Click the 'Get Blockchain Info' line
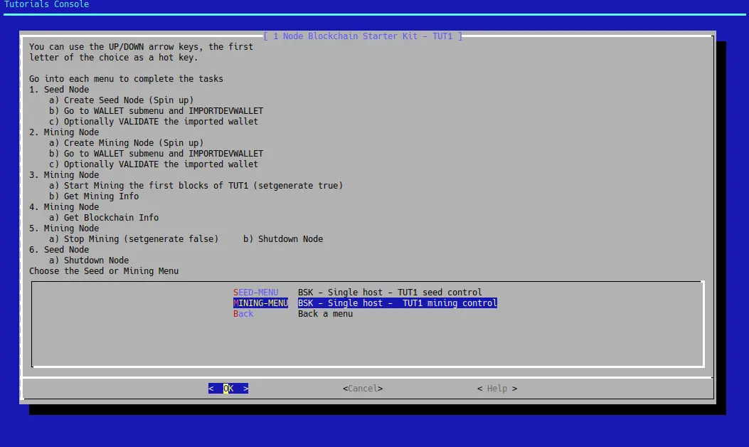749x447 pixels. click(x=104, y=218)
